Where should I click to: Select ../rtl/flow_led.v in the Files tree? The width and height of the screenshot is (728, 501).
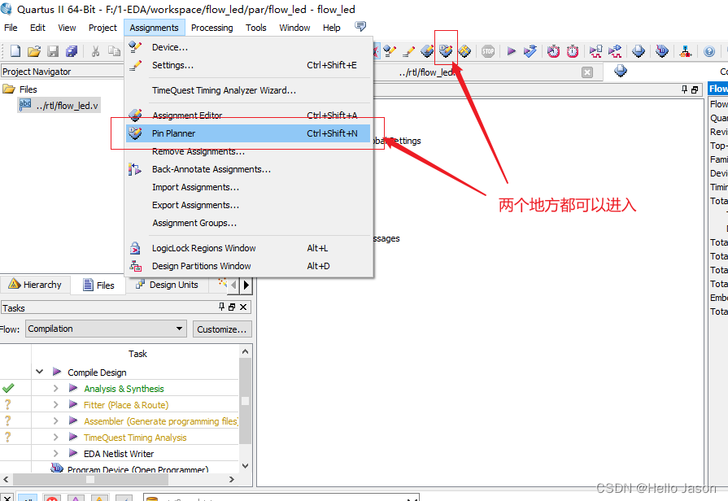[59, 106]
